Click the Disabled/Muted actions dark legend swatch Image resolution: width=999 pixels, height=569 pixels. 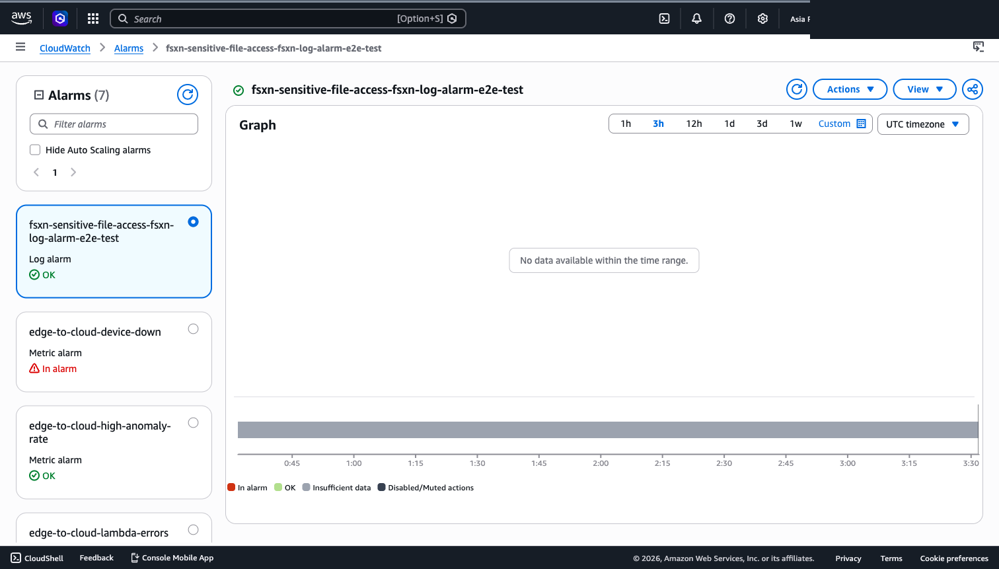tap(381, 487)
